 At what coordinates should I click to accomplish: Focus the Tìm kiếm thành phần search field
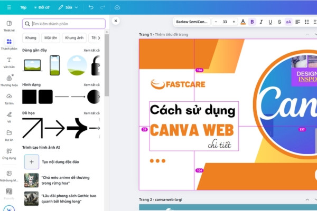64,24
